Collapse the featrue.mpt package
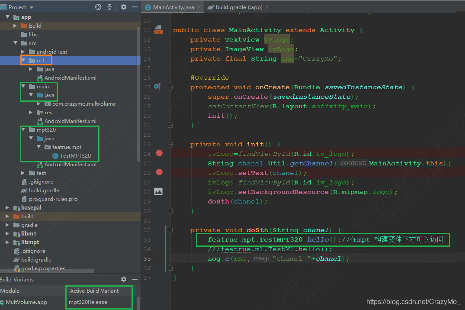 38,147
